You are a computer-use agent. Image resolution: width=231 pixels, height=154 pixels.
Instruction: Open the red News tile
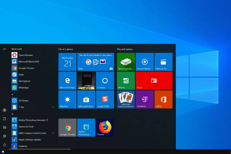154,81
